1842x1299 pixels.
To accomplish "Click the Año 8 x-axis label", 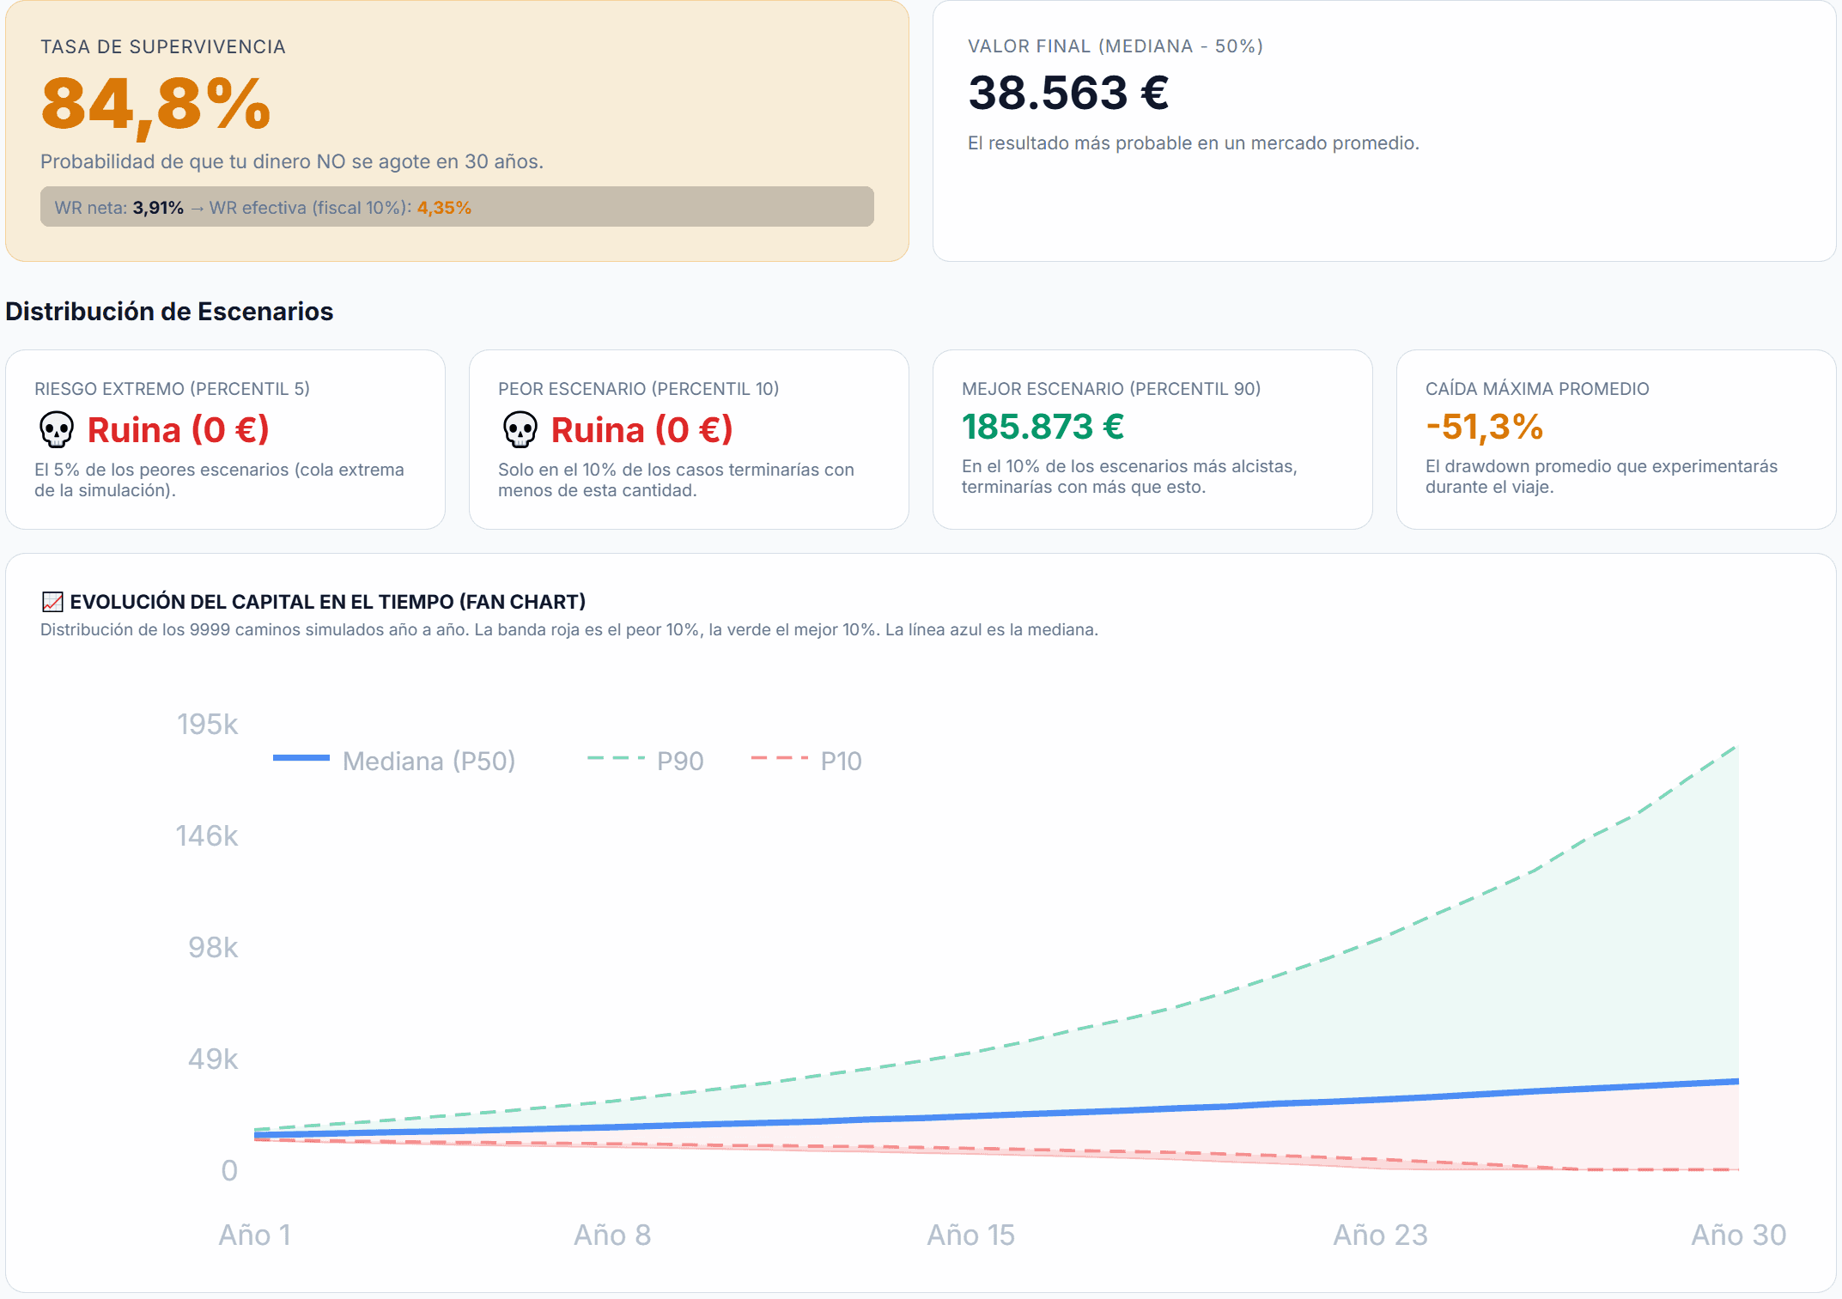I will (612, 1235).
